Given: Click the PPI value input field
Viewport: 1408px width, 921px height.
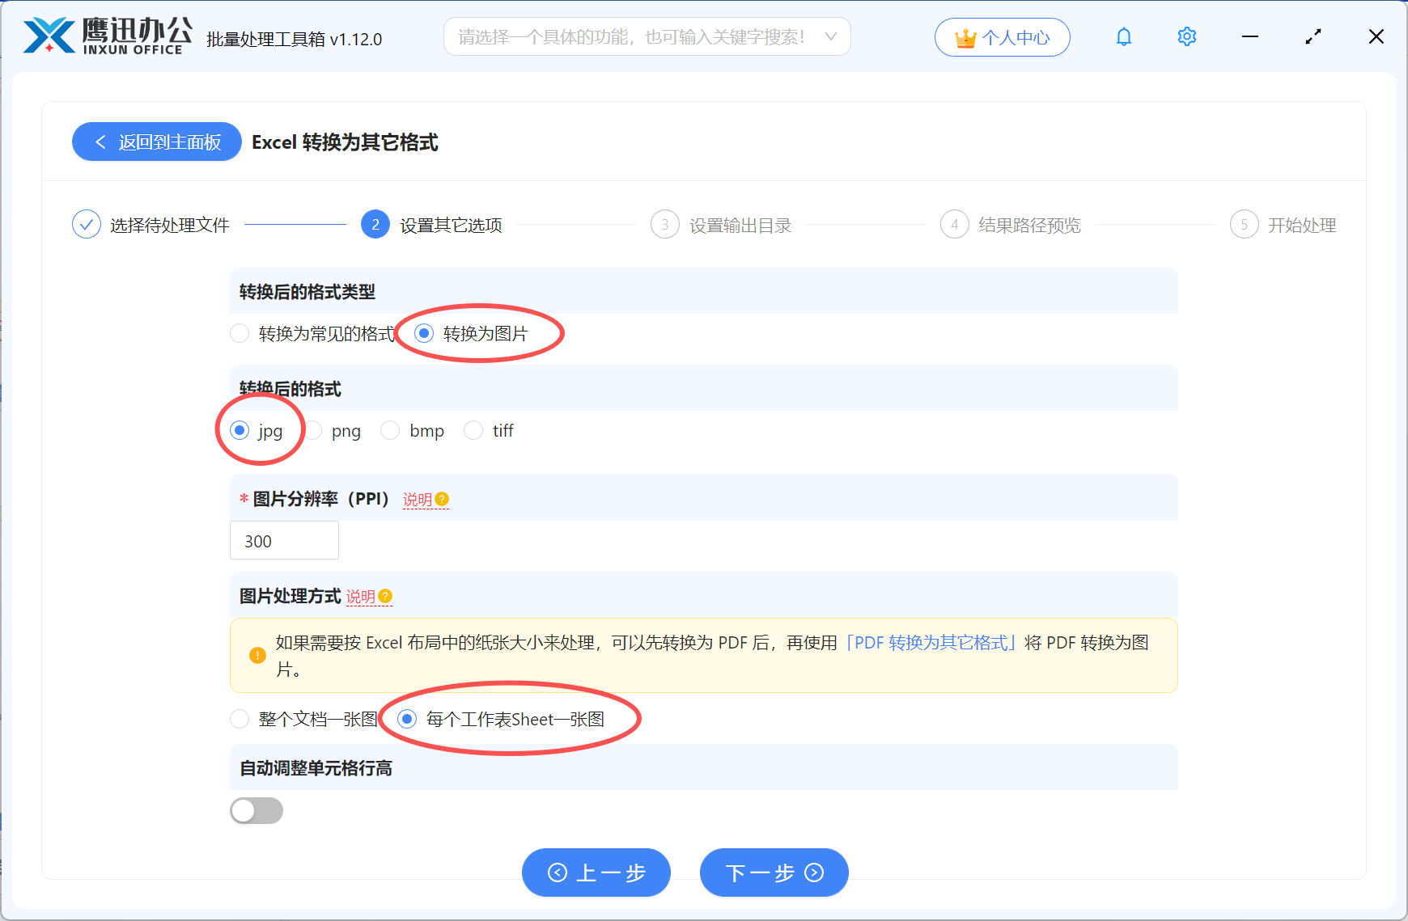Looking at the screenshot, I should tap(284, 540).
